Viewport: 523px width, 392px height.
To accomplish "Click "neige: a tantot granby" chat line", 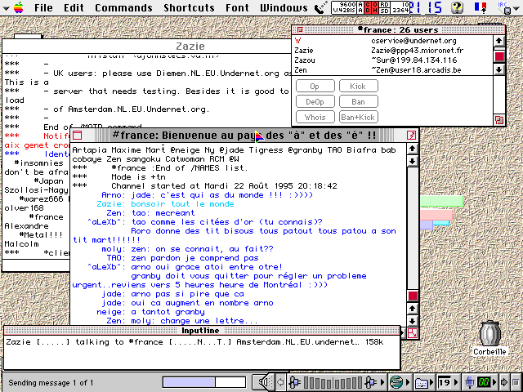I will click(x=150, y=312).
